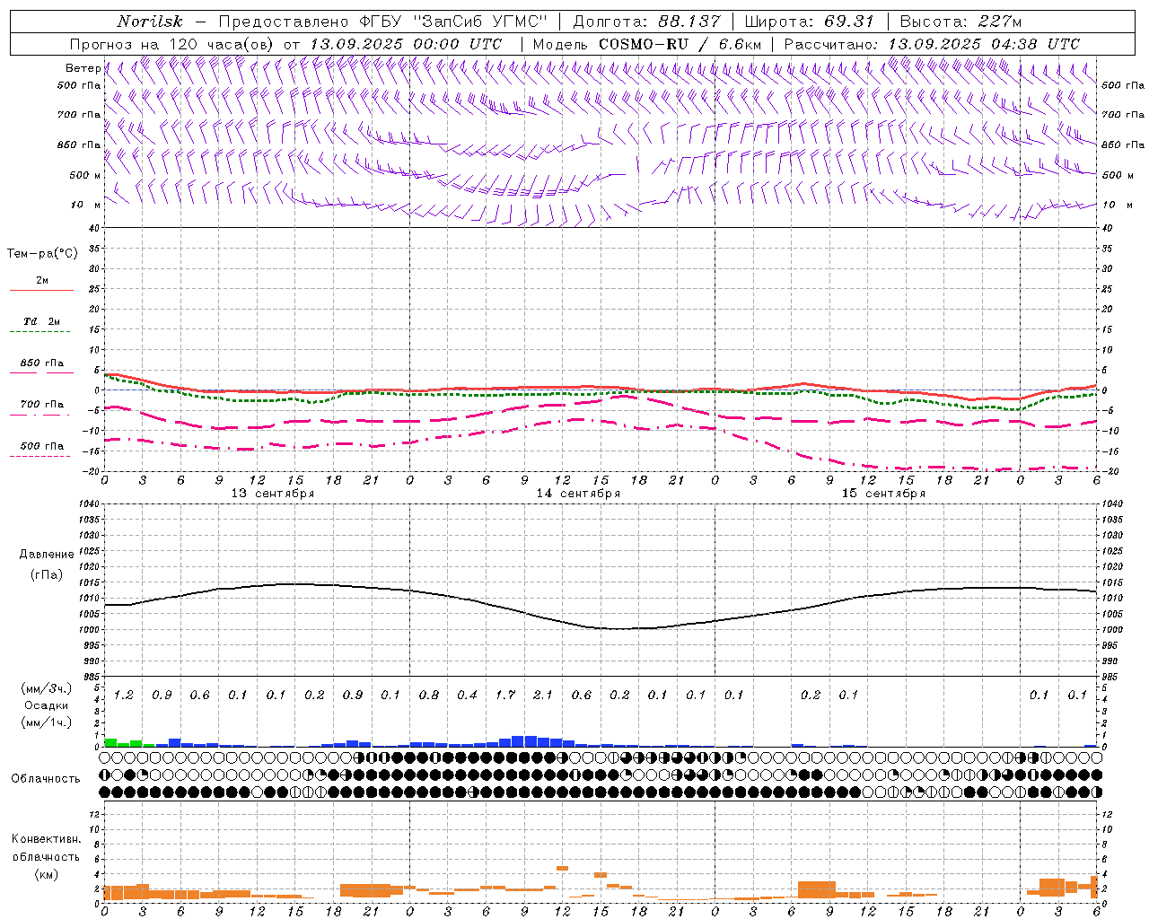Screen dimensions: 1149x919
Task: Click the precipitation value 1.2
Action: click(x=123, y=696)
